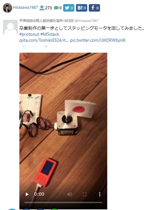The width and height of the screenshot is (151, 210).
Task: Play the stepping motor video
Action: click(x=27, y=194)
